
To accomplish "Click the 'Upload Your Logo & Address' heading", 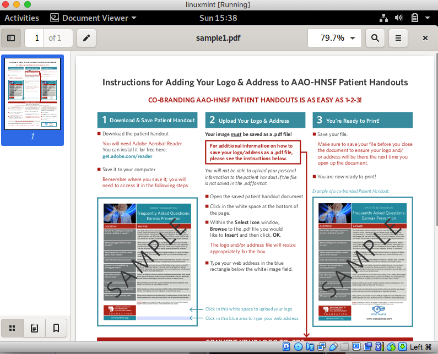I will [254, 121].
